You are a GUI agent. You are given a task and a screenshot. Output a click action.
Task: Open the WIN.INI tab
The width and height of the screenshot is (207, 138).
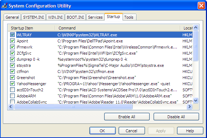click(x=55, y=17)
